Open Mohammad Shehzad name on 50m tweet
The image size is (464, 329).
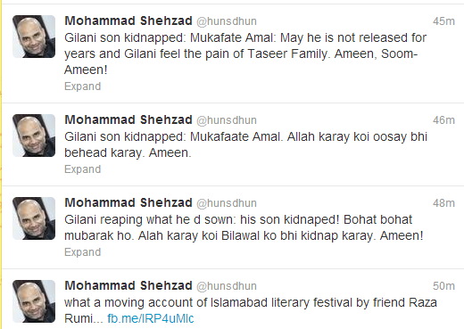click(128, 285)
